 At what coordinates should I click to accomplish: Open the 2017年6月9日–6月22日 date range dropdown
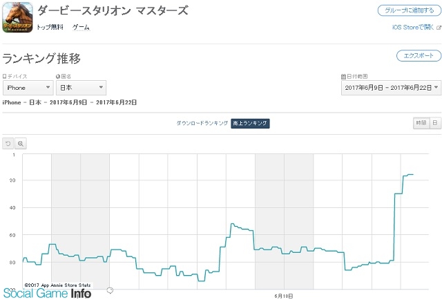tap(391, 88)
